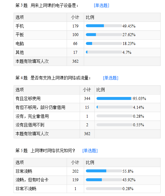
Task: Click the 单选题 link beside question 3
Action: 102,5
